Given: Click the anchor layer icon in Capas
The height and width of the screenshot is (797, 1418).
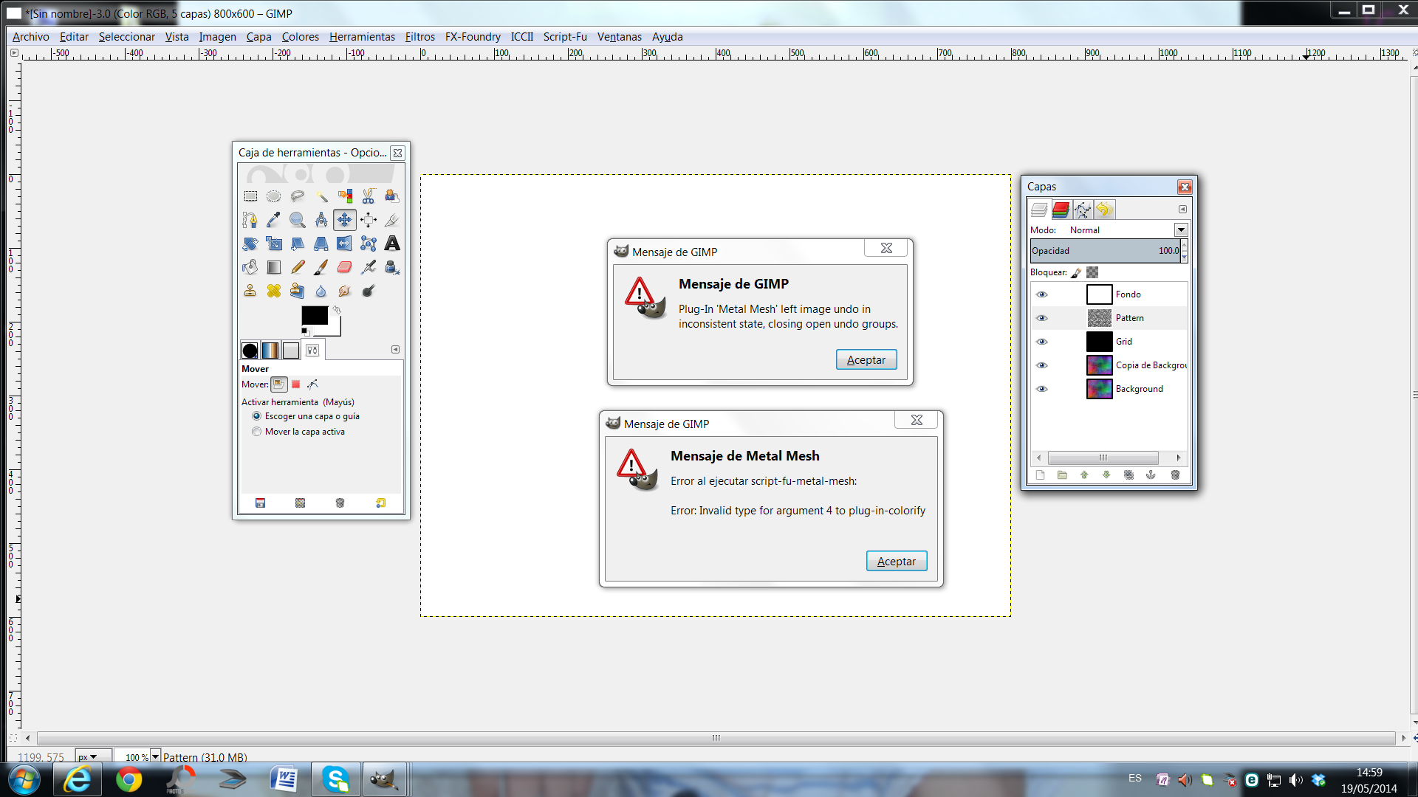Looking at the screenshot, I should point(1151,475).
